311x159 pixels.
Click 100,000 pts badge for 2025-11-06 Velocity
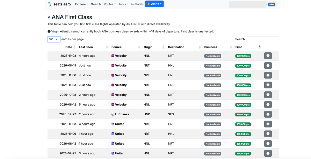(x=243, y=75)
